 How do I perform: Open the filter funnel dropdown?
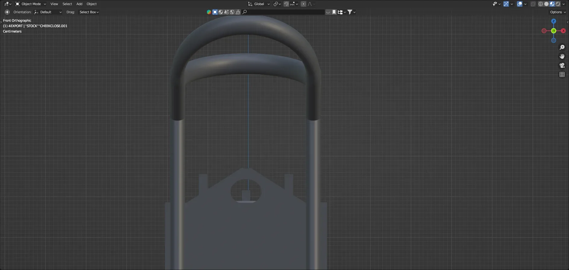[x=352, y=12]
